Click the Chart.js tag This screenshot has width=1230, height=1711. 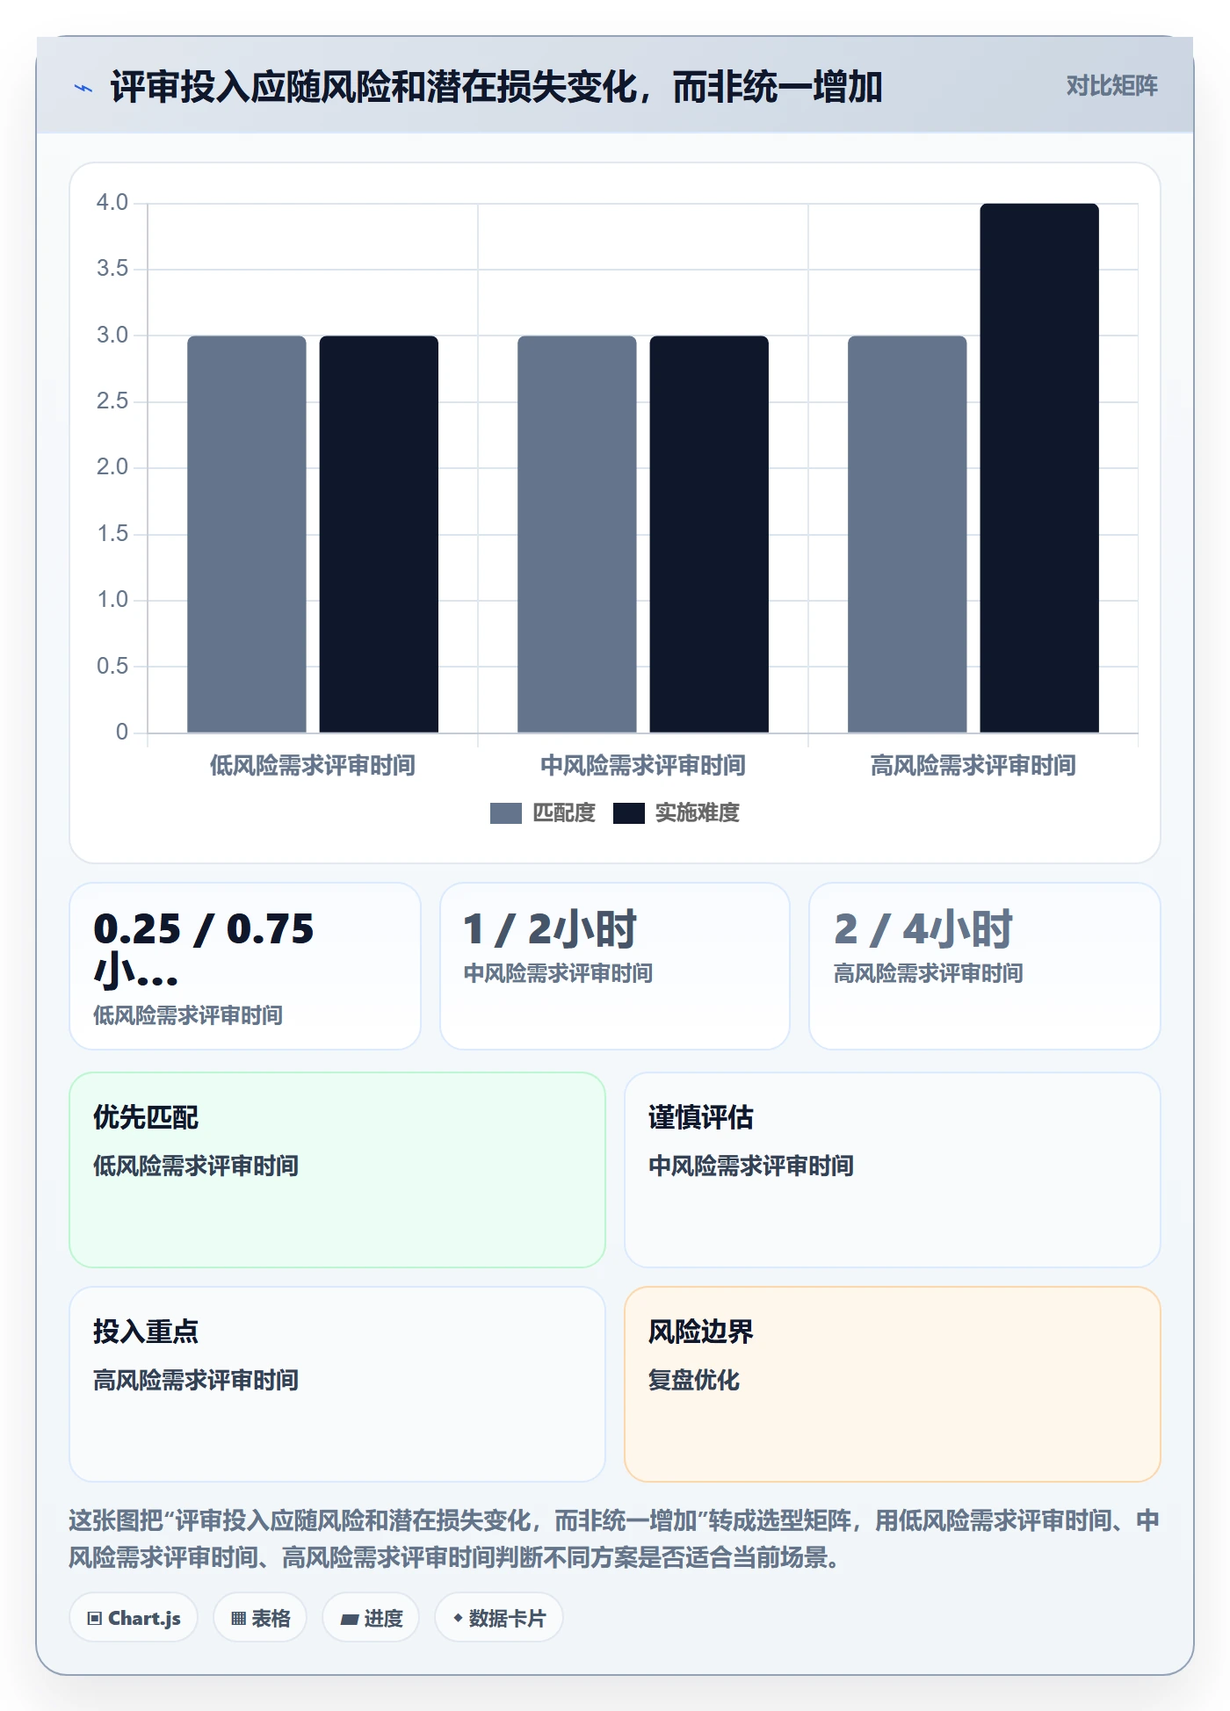(134, 1618)
